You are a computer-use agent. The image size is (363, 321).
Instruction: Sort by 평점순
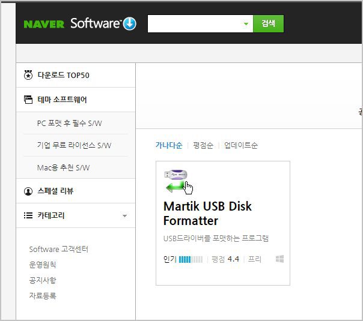point(204,145)
